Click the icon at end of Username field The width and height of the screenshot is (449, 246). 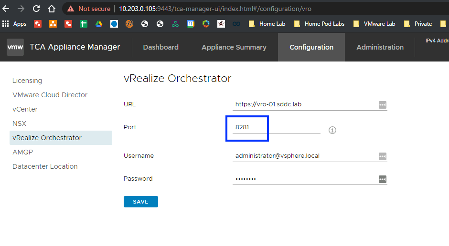click(x=382, y=156)
